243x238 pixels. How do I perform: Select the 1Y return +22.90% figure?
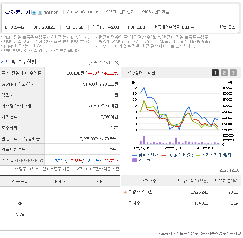110,160
